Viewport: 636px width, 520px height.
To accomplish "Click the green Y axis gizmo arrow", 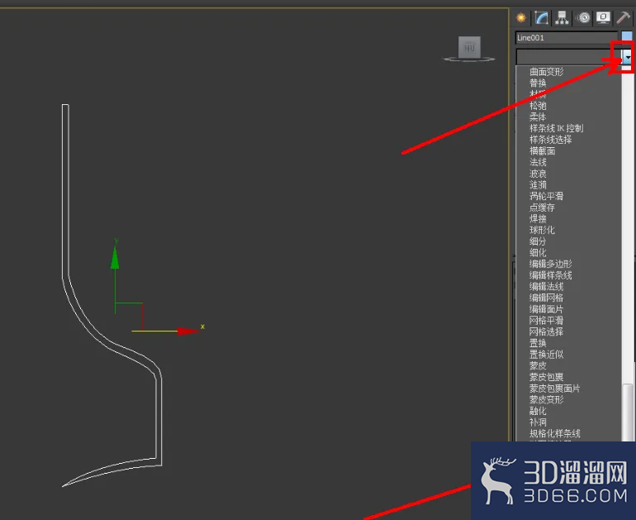I will [115, 256].
